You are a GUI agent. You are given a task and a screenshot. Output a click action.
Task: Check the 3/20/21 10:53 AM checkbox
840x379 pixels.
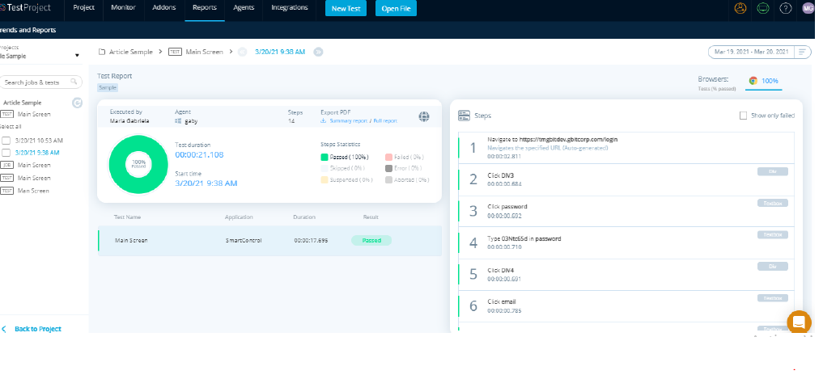[x=6, y=141]
